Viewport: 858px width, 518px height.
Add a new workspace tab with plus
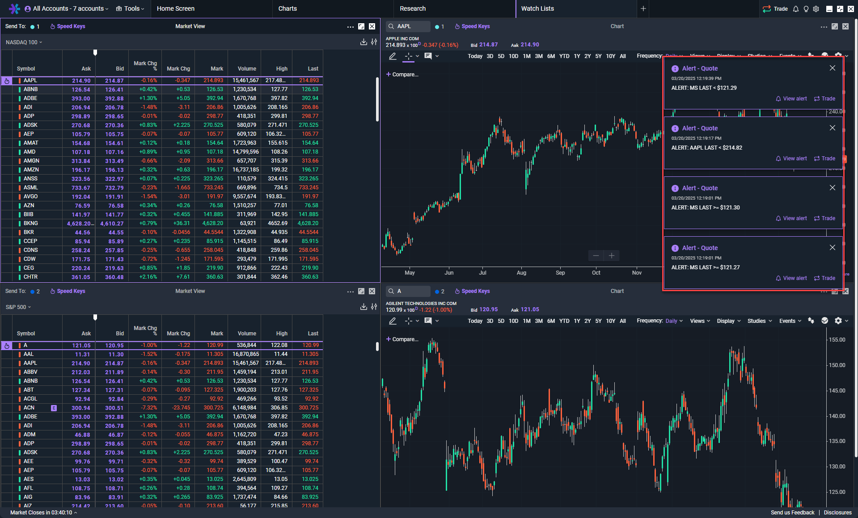pyautogui.click(x=643, y=8)
